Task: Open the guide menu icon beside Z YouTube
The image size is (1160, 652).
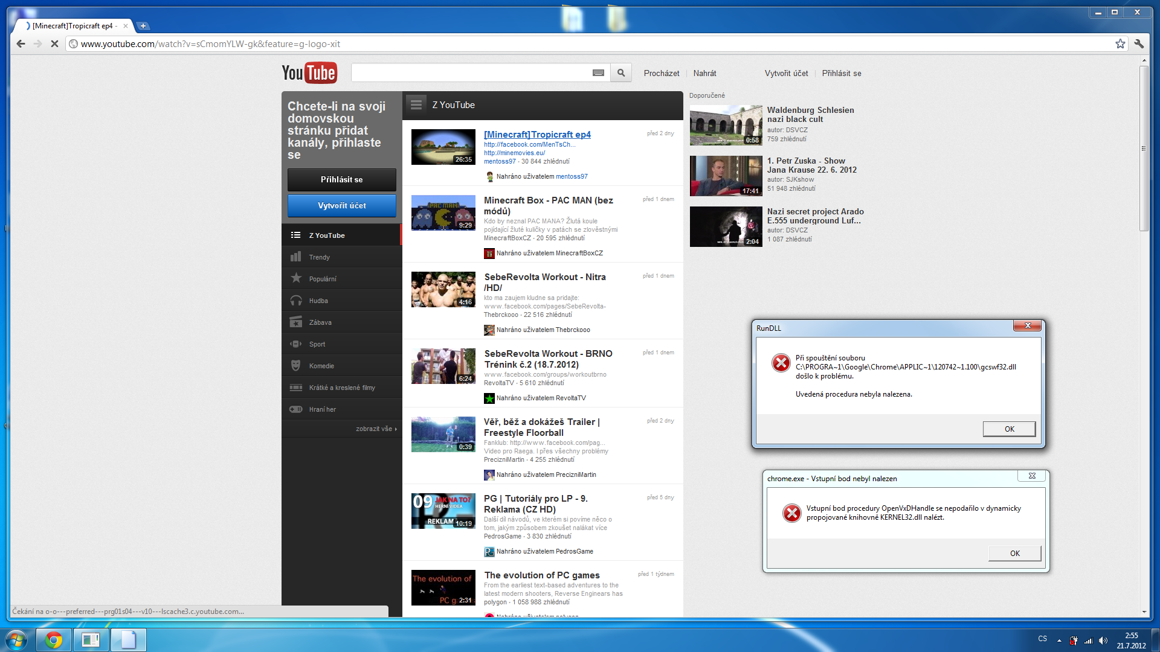Action: point(416,104)
